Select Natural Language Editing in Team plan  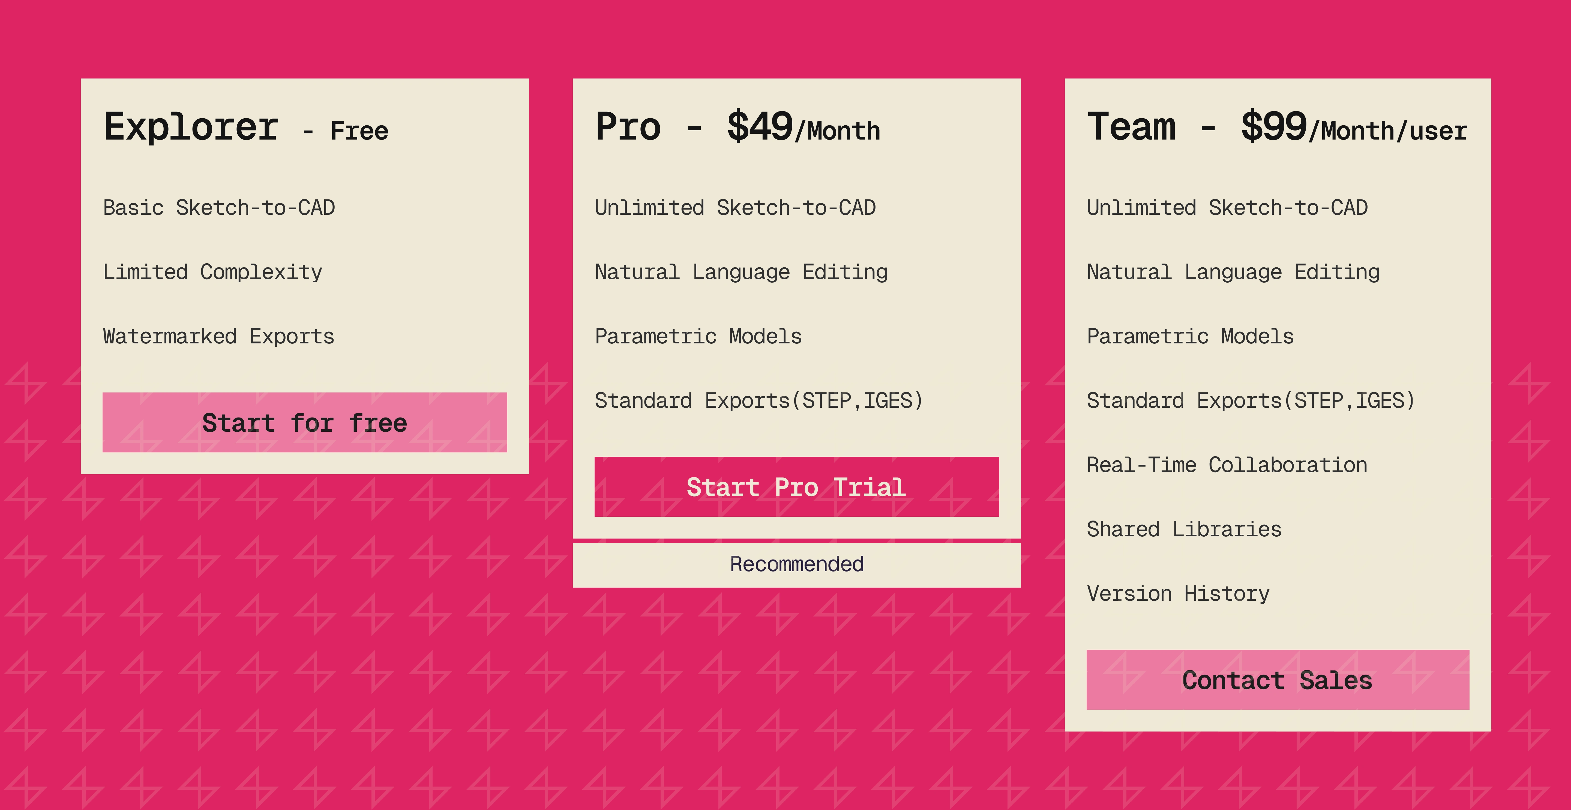pyautogui.click(x=1233, y=272)
